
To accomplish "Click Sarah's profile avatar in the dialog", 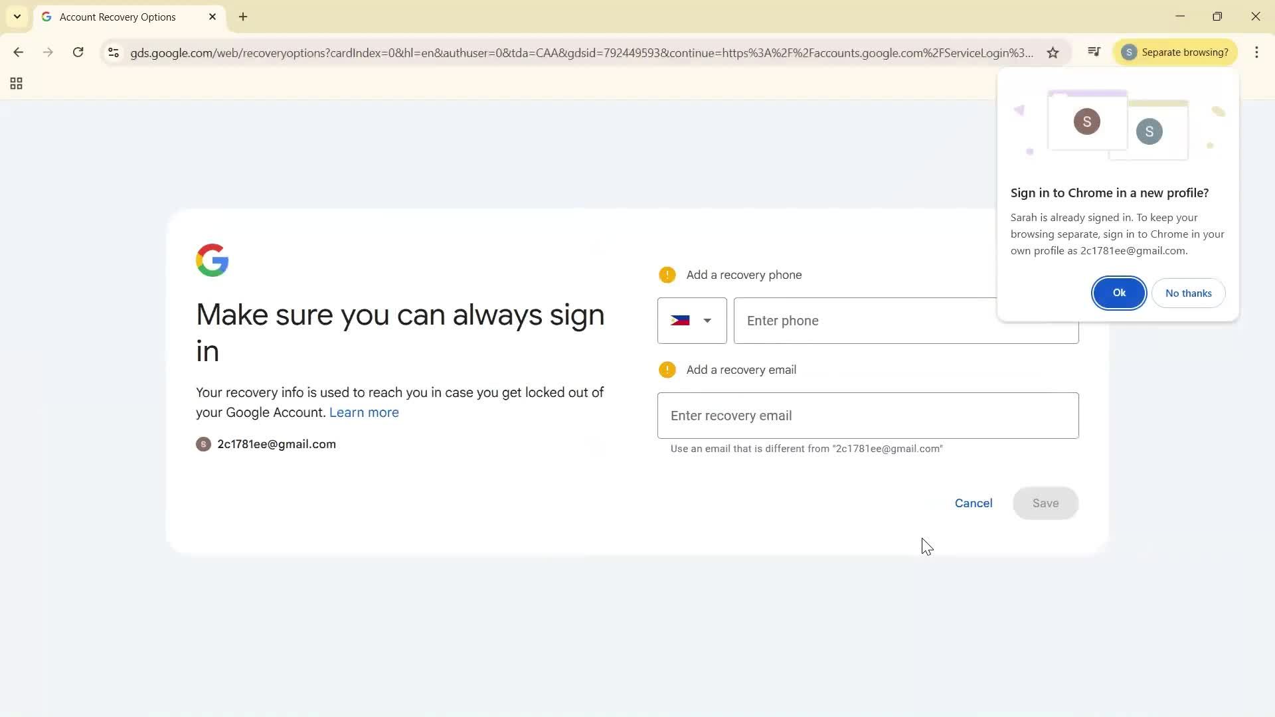I will point(1087,121).
